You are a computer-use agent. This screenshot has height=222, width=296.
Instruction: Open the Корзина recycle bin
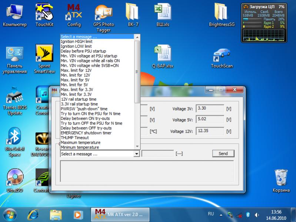coord(281,178)
